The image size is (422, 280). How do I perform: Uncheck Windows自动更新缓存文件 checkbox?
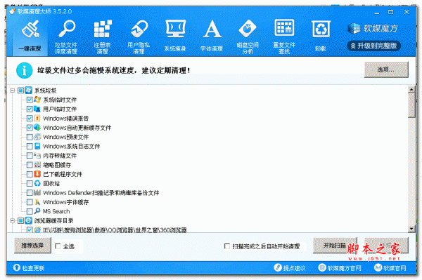coord(30,128)
